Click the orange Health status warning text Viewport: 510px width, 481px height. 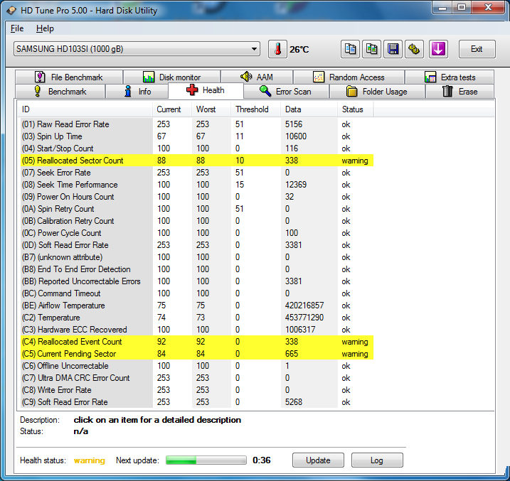pyautogui.click(x=90, y=460)
